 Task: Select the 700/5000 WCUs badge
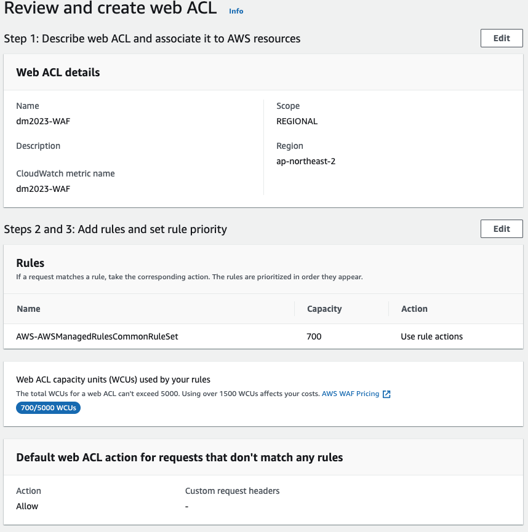click(x=48, y=408)
